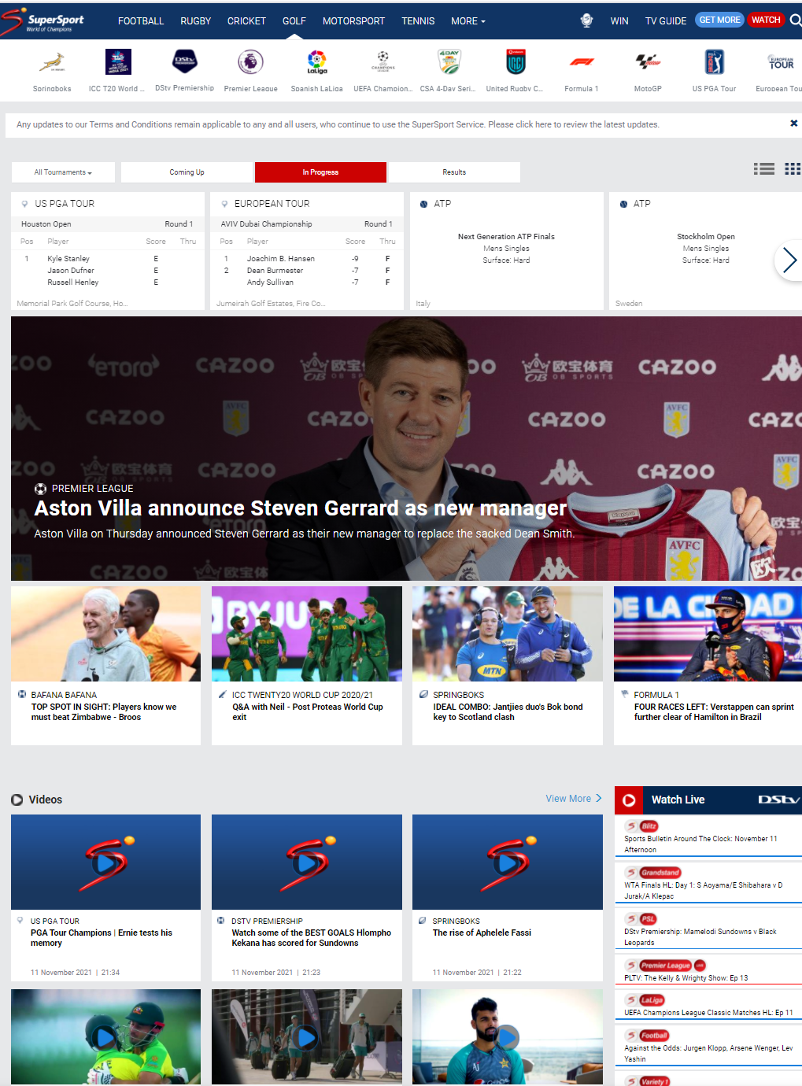The image size is (802, 1086).
Task: Select player Kyle Stanley
Action: [x=68, y=259]
